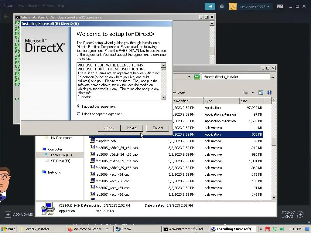Click Steam back arrow

[6, 16]
